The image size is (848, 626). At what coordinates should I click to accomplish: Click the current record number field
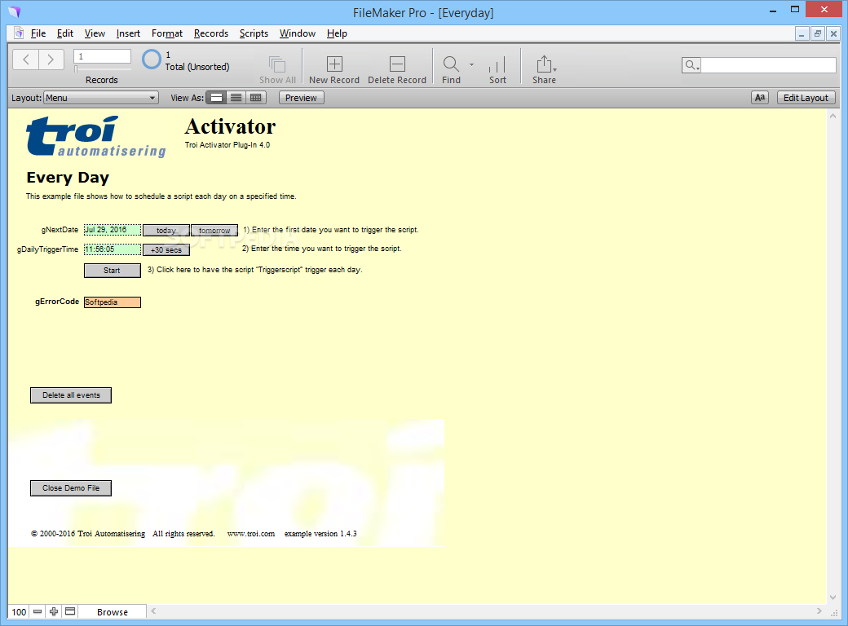(102, 56)
